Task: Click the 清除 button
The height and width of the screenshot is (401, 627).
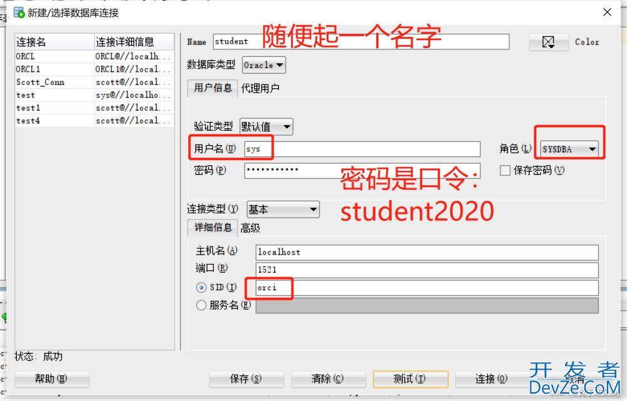Action: pyautogui.click(x=329, y=379)
